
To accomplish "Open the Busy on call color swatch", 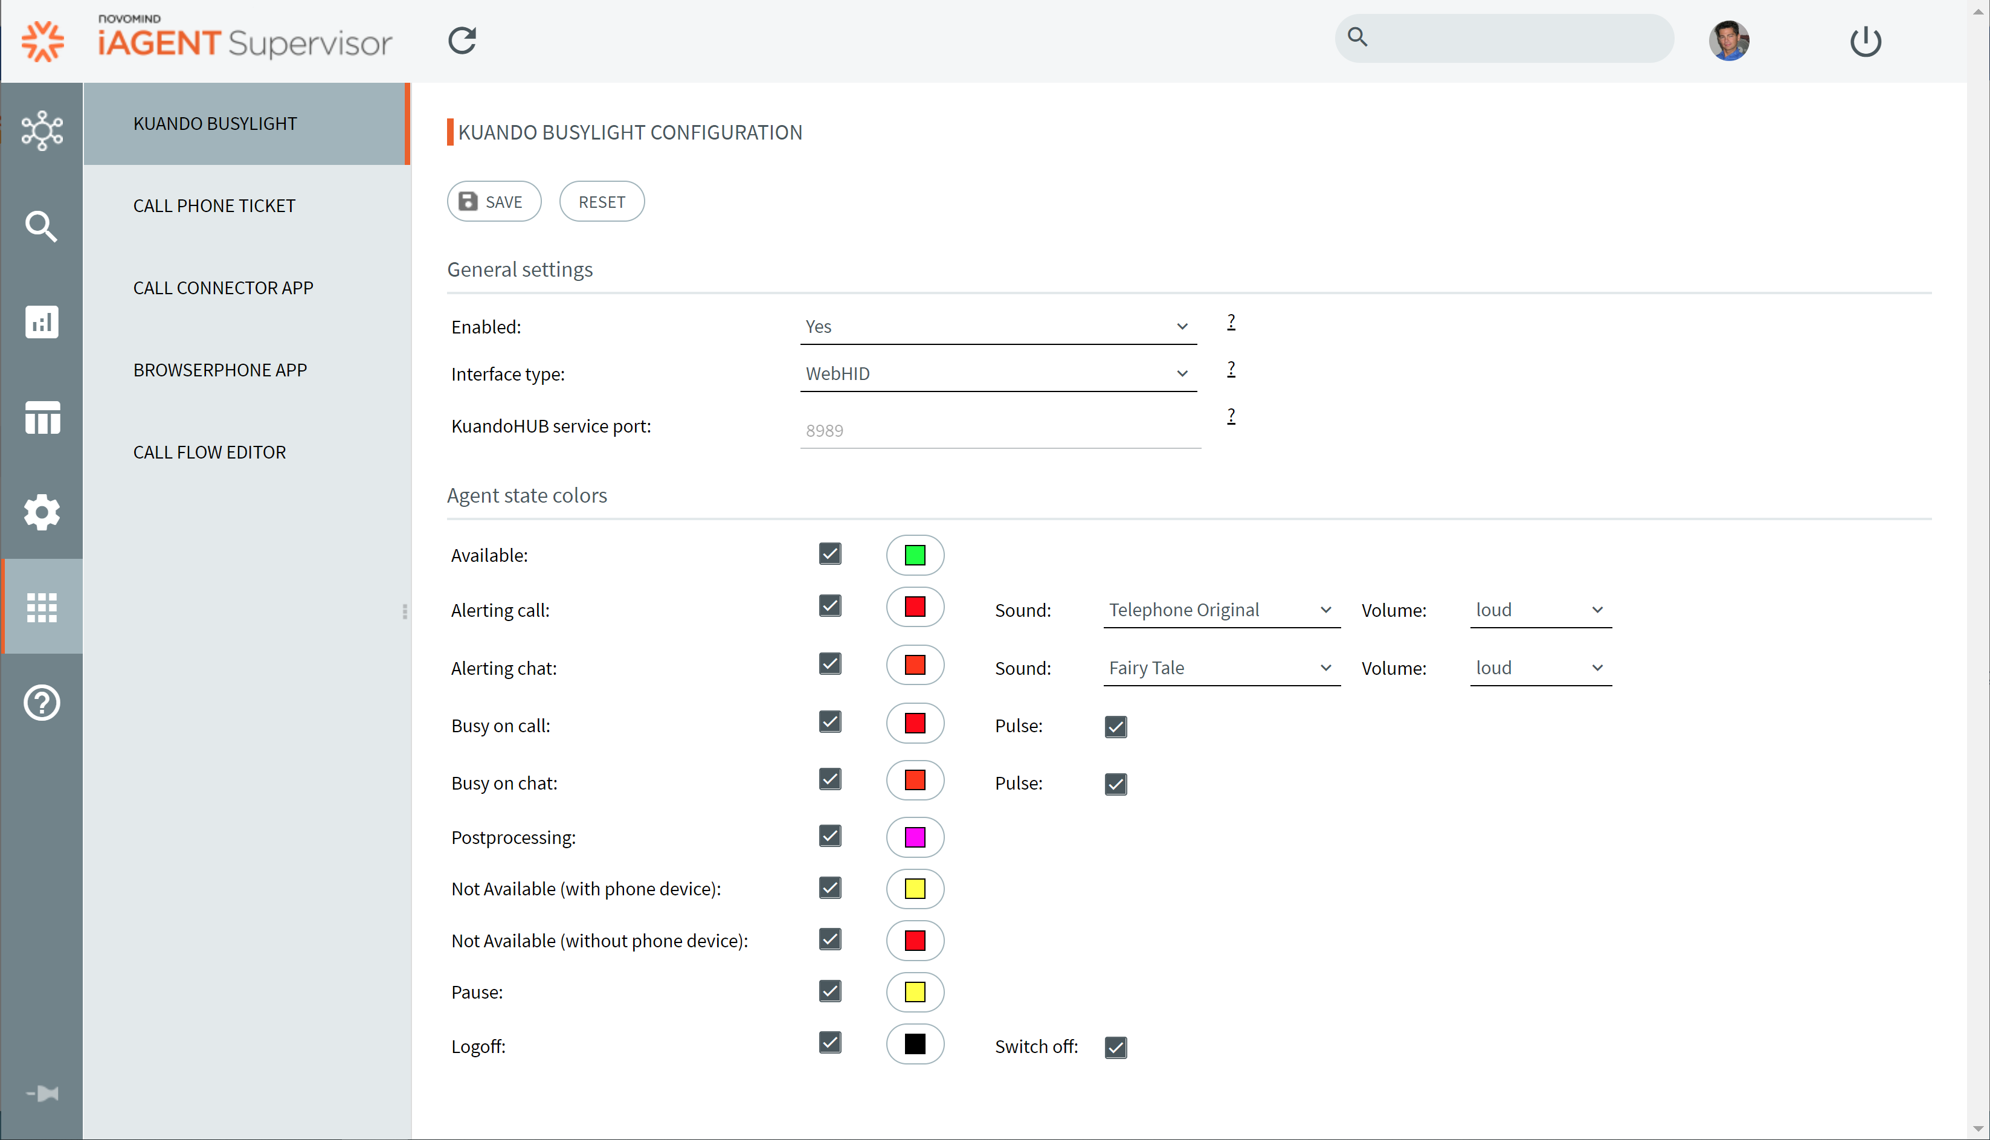I will [x=915, y=723].
